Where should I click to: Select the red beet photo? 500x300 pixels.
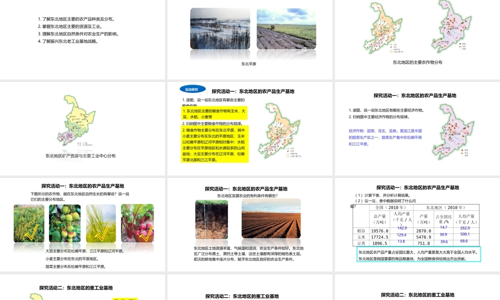[x=137, y=223]
